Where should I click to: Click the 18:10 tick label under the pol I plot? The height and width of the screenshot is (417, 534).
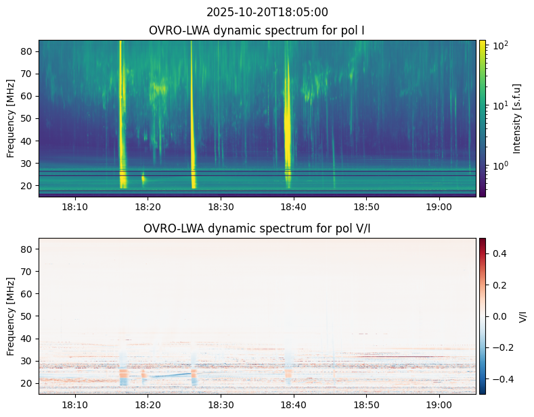(75, 207)
